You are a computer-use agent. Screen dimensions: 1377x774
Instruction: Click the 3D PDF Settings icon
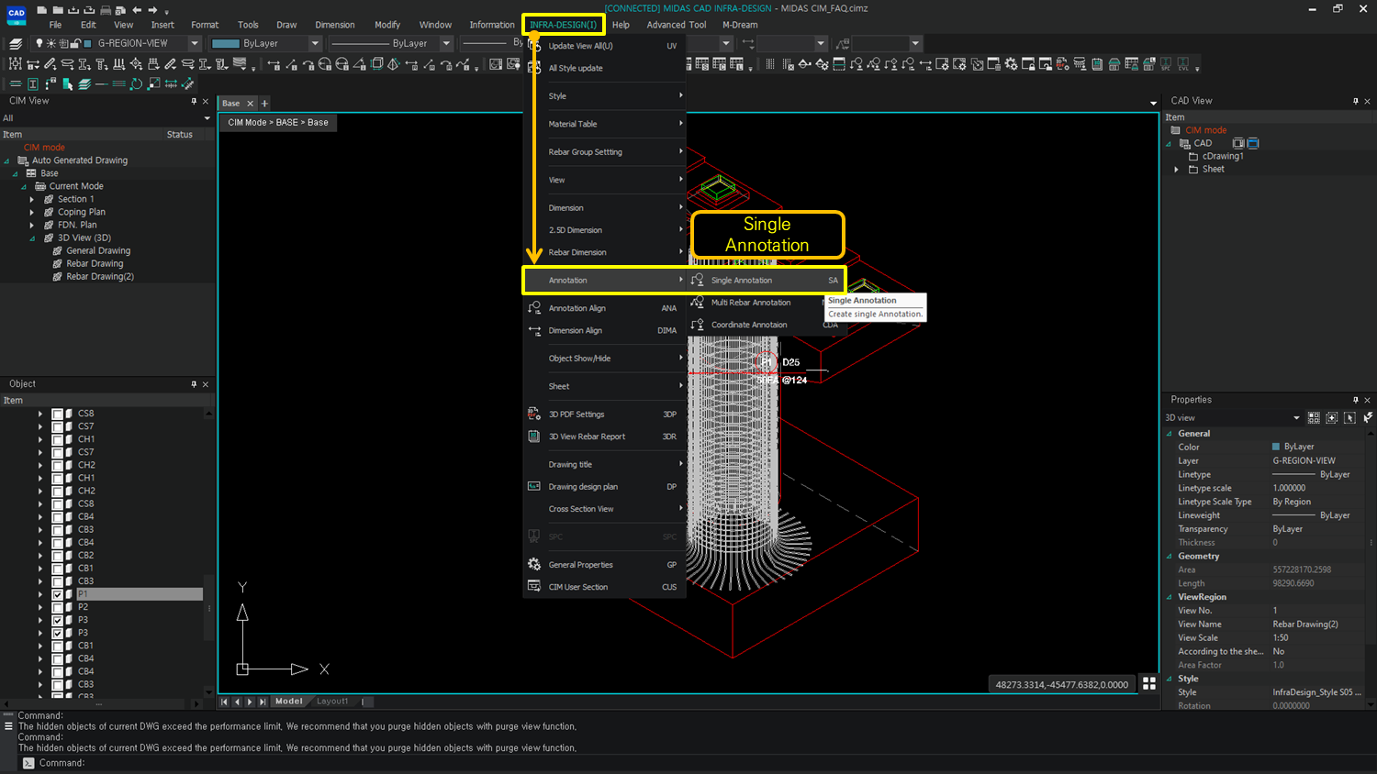tap(534, 414)
